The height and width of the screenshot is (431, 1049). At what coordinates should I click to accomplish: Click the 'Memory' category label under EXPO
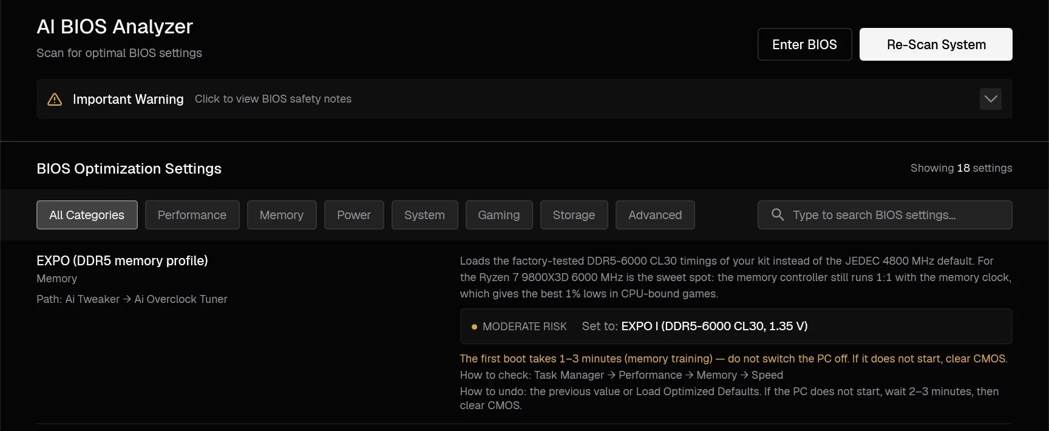(x=56, y=279)
